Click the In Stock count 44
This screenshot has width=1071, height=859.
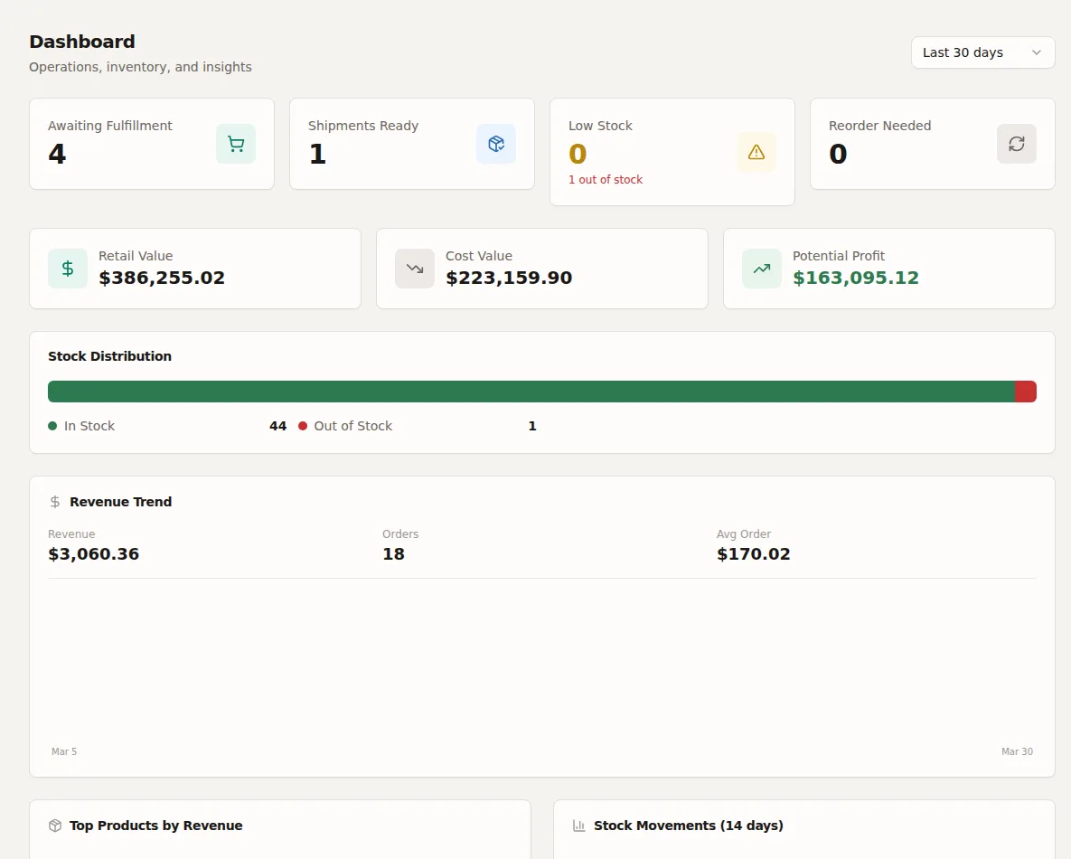278,426
